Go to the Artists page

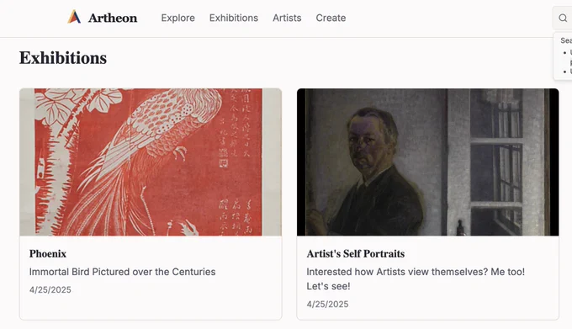click(287, 18)
